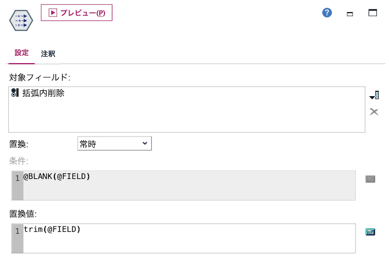The height and width of the screenshot is (259, 389).
Task: Switch to the 注釈 tab
Action: pos(48,53)
